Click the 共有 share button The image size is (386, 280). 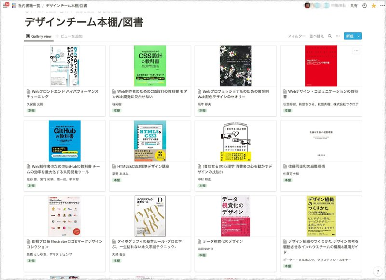(x=354, y=6)
